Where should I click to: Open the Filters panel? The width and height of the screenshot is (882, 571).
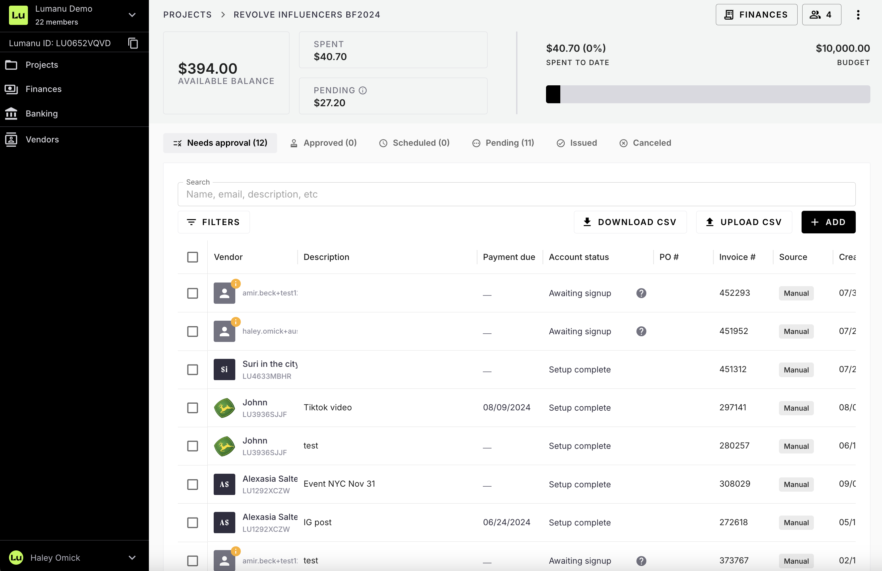[x=213, y=222]
